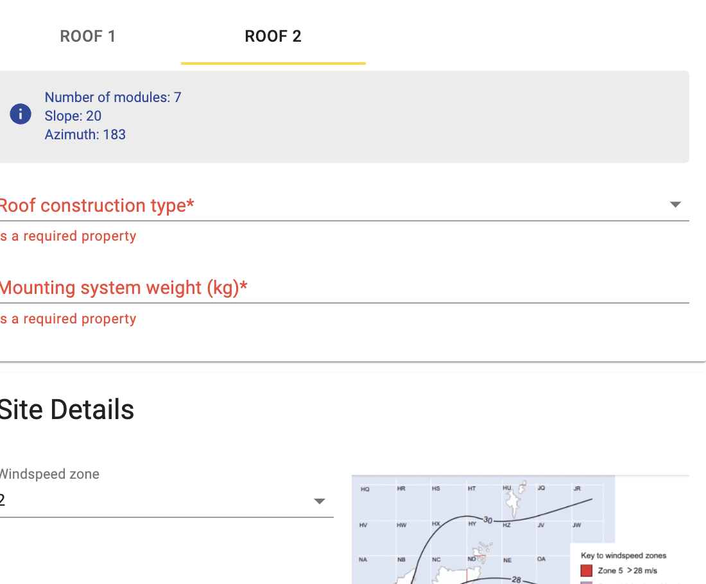Click the 28 contour label on map
The height and width of the screenshot is (584, 706).
click(516, 580)
